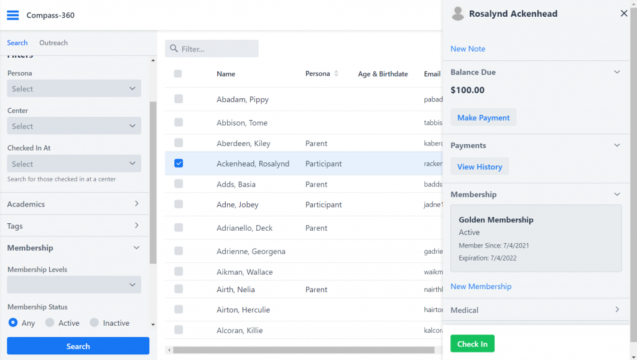Viewport: 637px width, 360px height.
Task: Check the box for Adne, Jobey
Action: point(179,204)
